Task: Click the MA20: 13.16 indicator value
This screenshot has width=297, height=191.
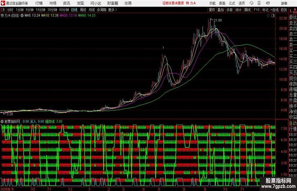Action: click(68, 16)
